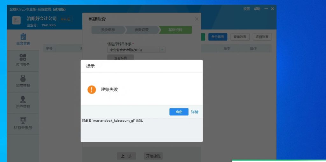
Task: Click the 恢复账套 button
Action: pyautogui.click(x=262, y=37)
